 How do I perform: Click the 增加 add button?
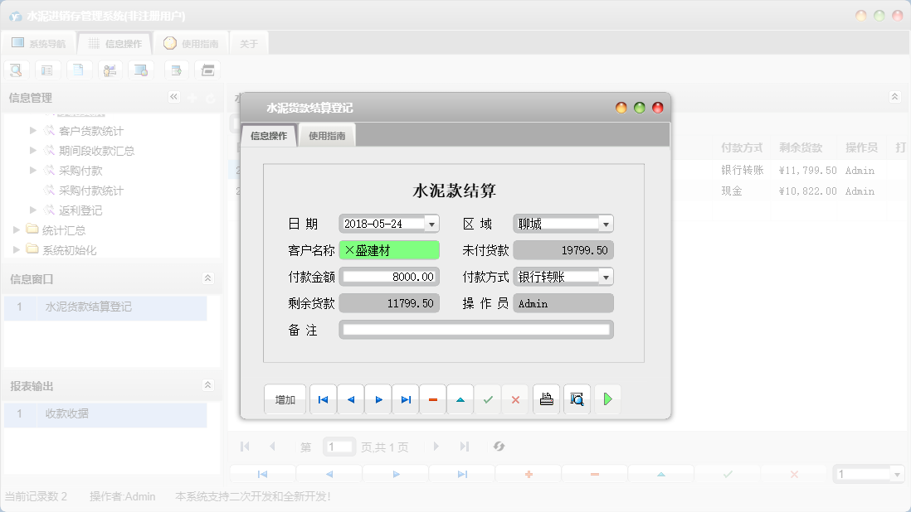click(x=285, y=399)
